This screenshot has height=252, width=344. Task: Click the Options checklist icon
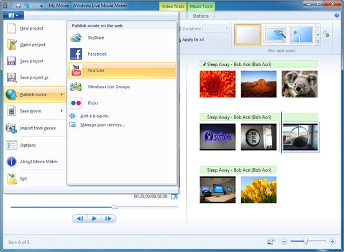(x=11, y=145)
